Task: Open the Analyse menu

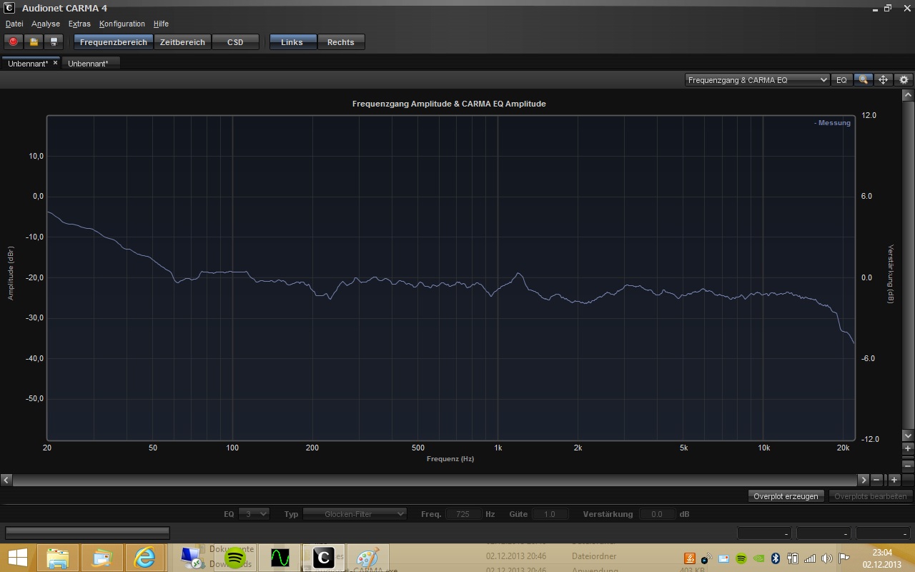Action: click(x=46, y=24)
